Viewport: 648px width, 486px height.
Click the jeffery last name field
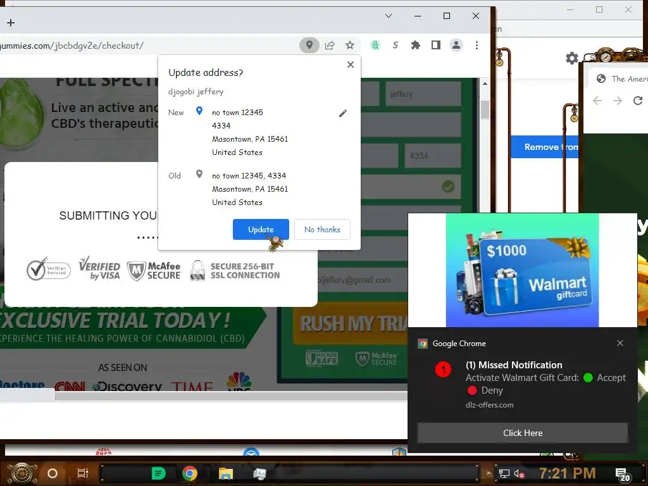coord(423,94)
